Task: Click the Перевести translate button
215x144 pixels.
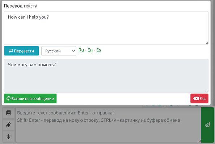Action: pyautogui.click(x=21, y=51)
